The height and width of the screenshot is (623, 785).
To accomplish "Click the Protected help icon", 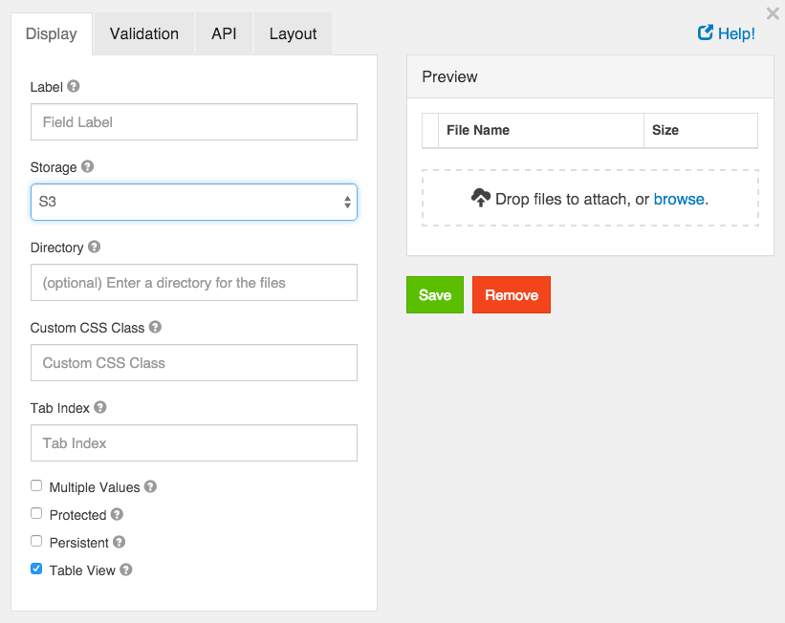I will [117, 514].
